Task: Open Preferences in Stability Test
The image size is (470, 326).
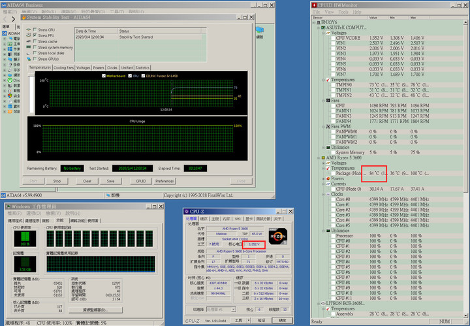Action: (164, 181)
